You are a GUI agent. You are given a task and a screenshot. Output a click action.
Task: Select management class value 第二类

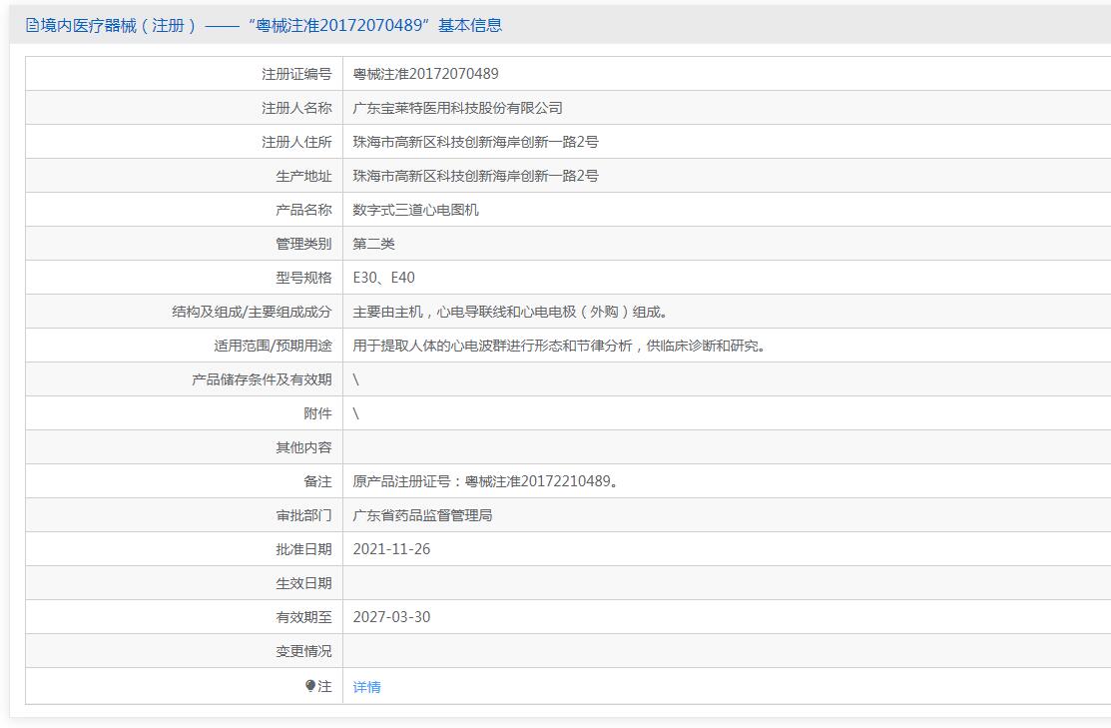coord(373,244)
